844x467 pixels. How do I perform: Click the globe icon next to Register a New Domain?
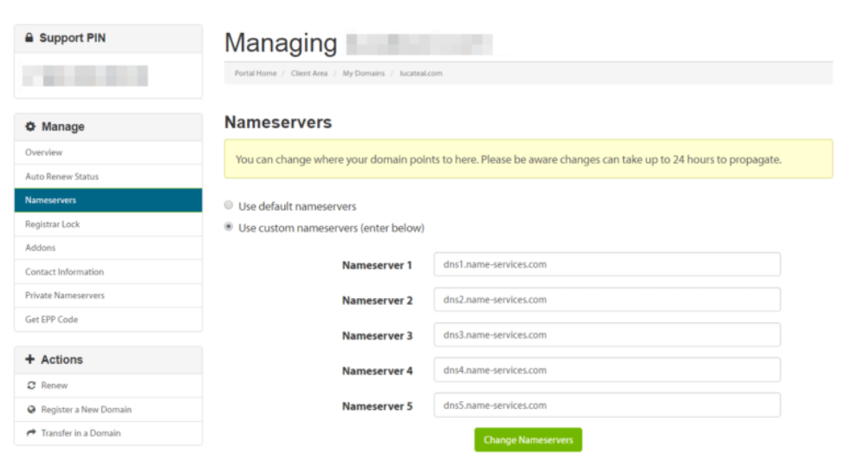(x=31, y=410)
